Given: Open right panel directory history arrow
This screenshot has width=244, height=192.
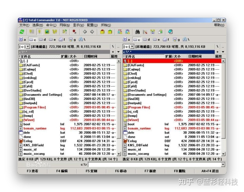Looking at the screenshot, I should (x=223, y=52).
